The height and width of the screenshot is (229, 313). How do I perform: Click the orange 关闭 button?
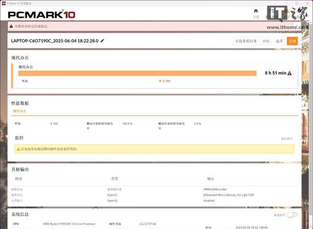coord(292,41)
